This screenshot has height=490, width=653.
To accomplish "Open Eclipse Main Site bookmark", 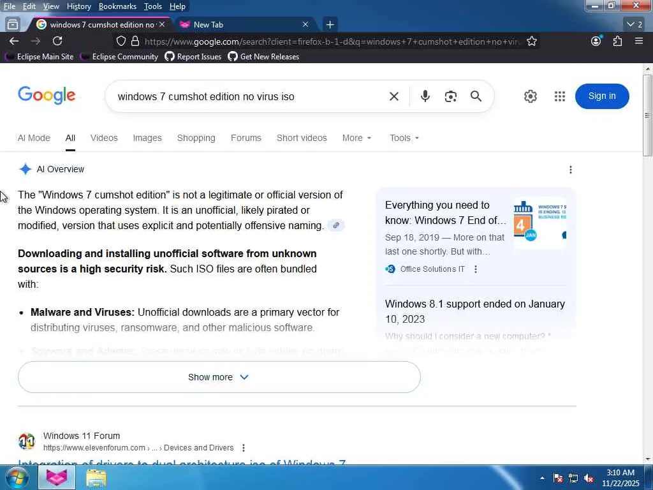I will tap(40, 57).
